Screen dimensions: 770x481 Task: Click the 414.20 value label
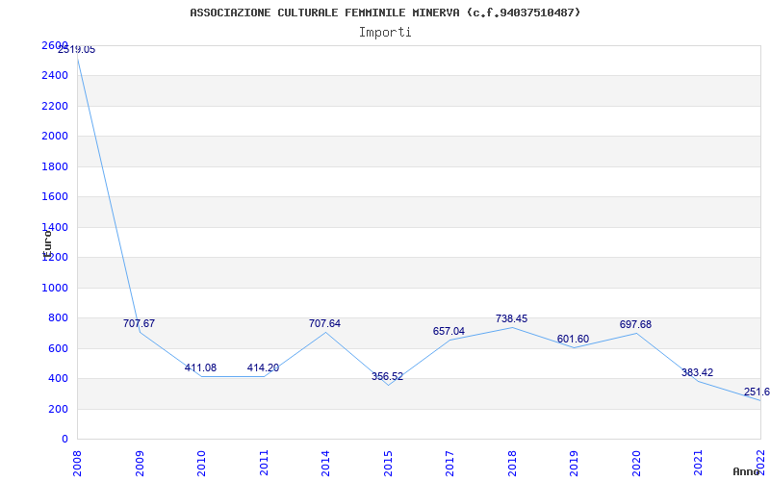[x=263, y=367]
